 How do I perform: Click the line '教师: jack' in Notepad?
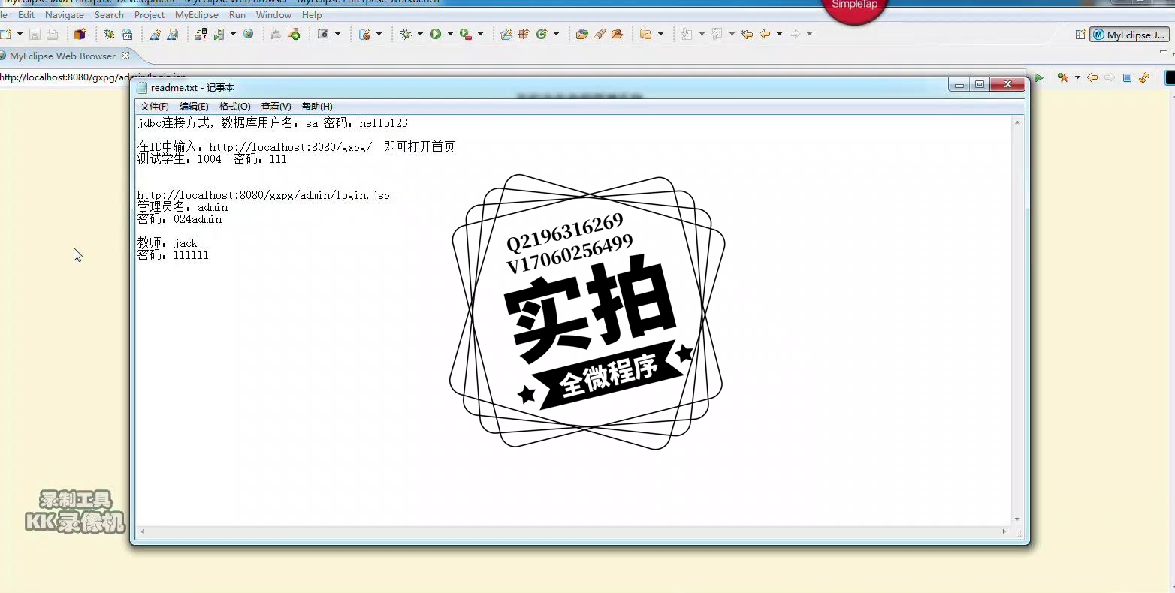pos(168,243)
